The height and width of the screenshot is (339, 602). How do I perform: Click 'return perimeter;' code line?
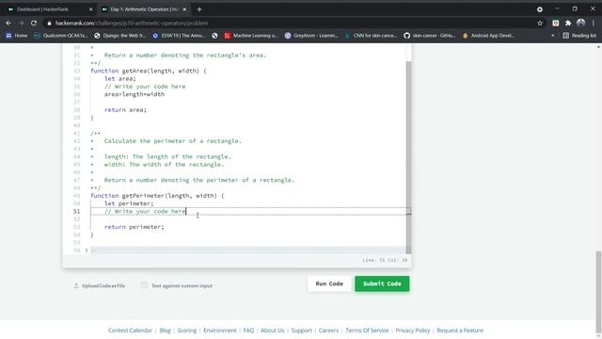(x=134, y=227)
